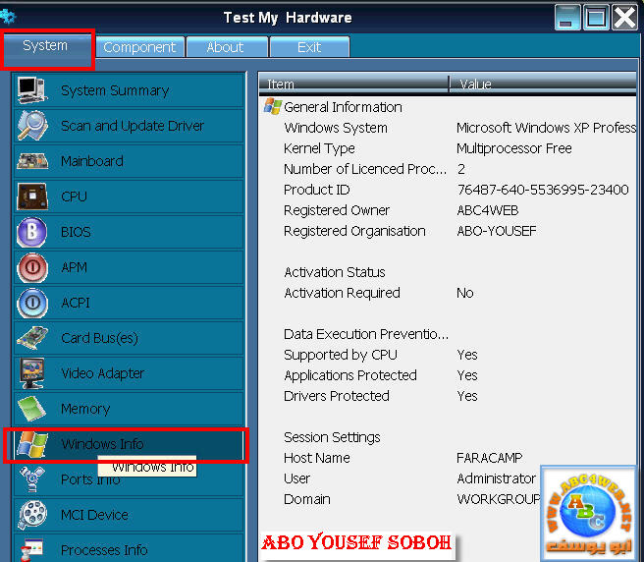The image size is (644, 562).
Task: Click the Activation Status heading
Action: pos(335,272)
